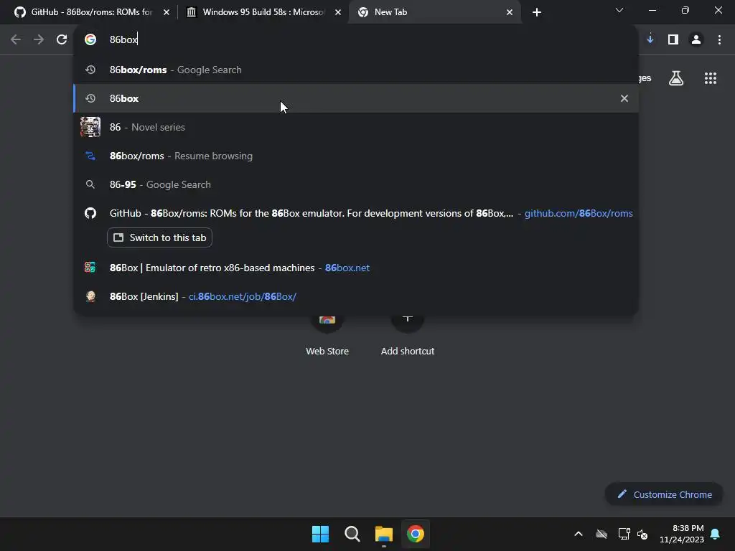Open the clock showing 8:38 PM
735x551 pixels.
(682, 534)
